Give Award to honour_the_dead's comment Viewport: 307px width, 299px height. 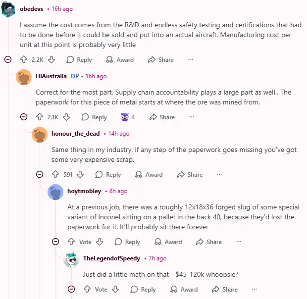[149, 175]
